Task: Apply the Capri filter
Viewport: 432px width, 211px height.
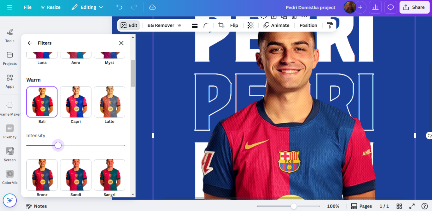Action: click(76, 102)
